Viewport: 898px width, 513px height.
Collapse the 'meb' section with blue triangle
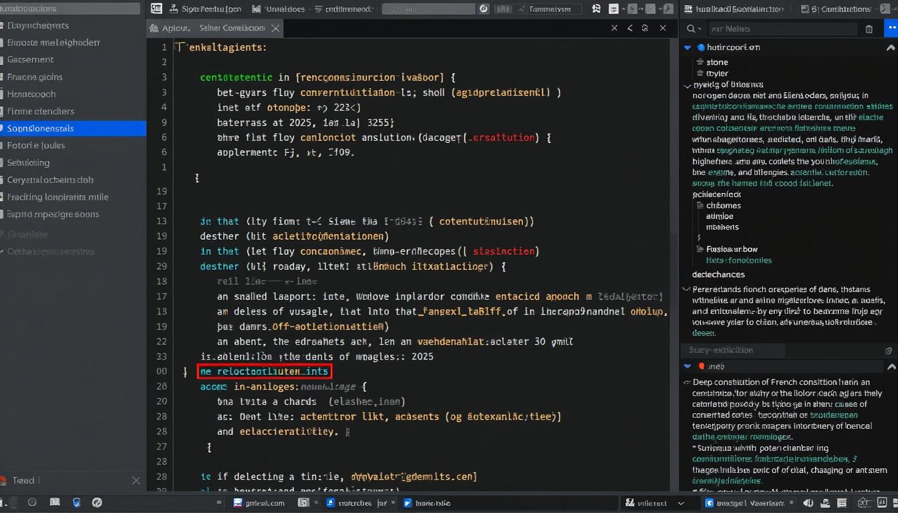(687, 366)
